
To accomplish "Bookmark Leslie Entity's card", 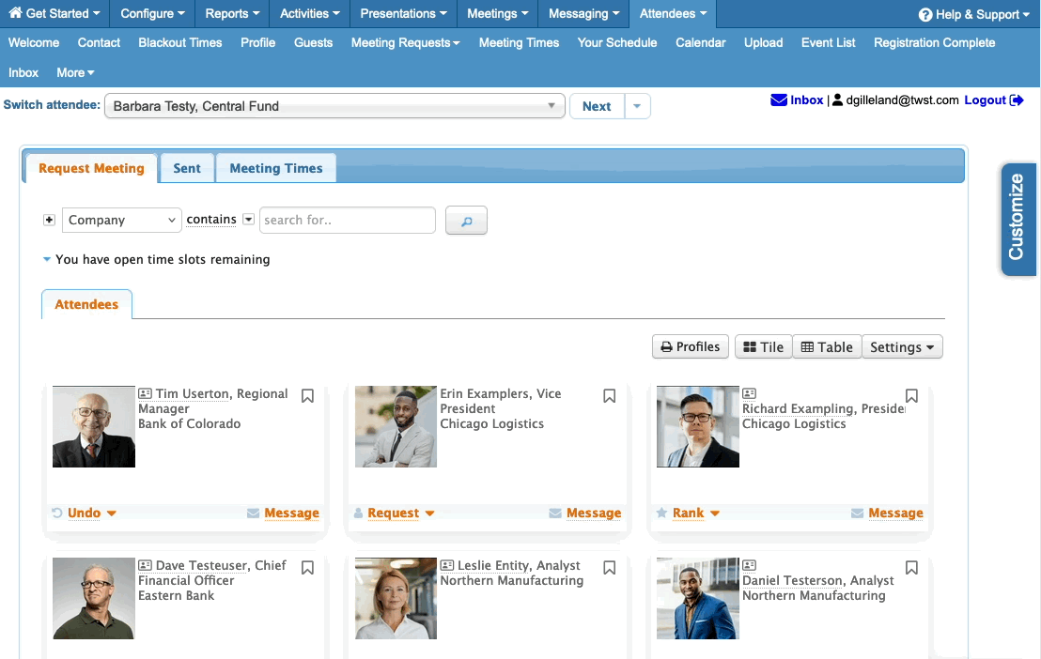I will tap(610, 567).
